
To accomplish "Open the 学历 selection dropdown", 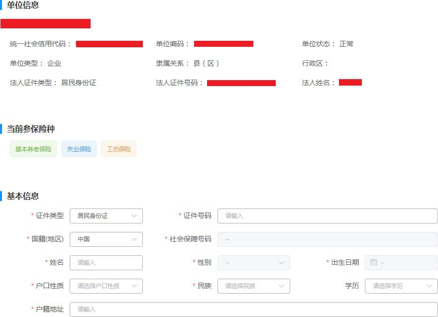I will click(x=398, y=286).
